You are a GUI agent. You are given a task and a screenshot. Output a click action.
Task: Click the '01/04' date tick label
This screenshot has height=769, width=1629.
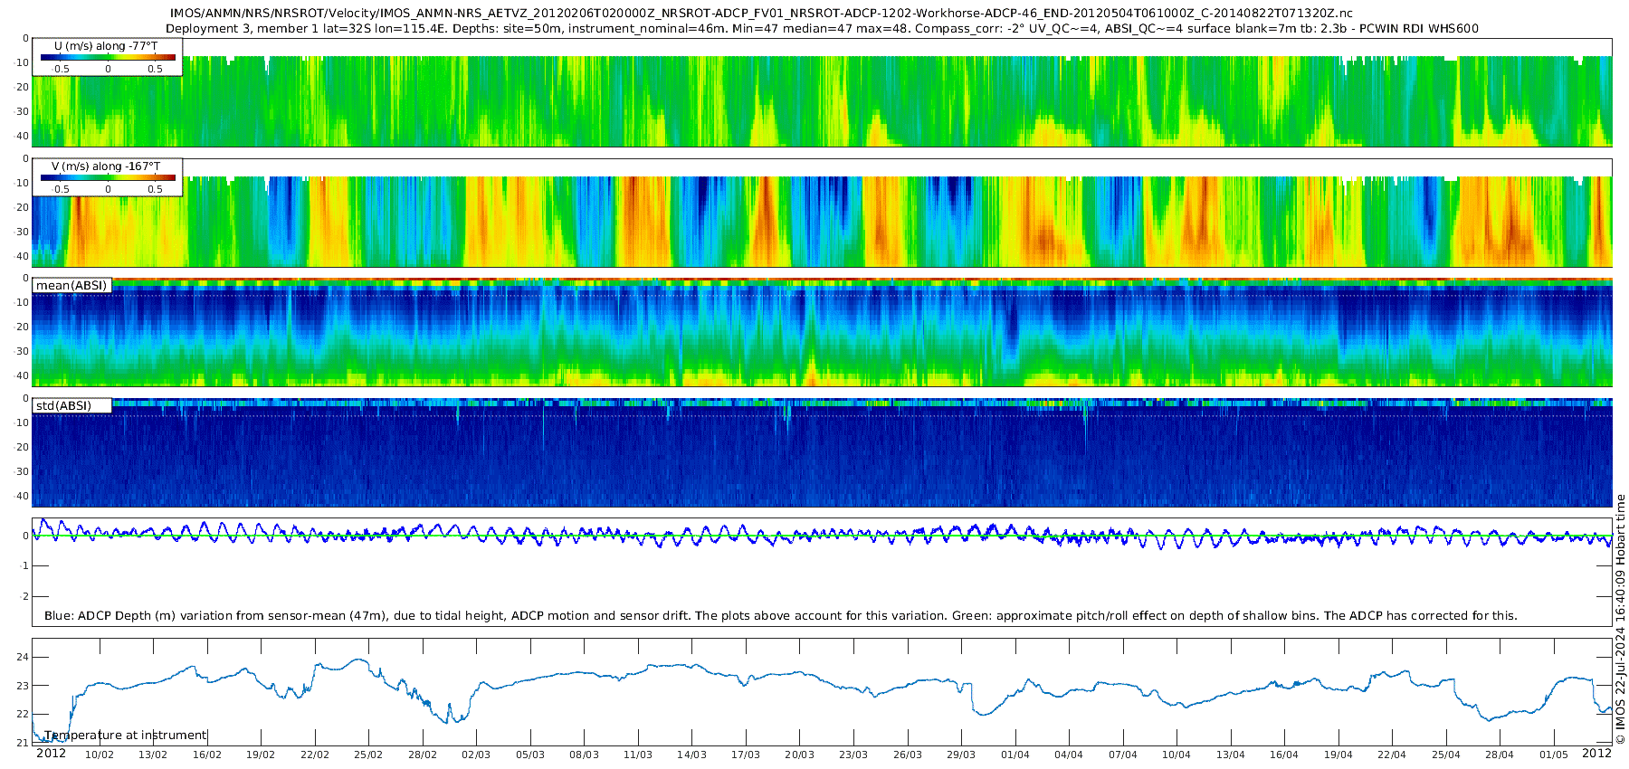pyautogui.click(x=1015, y=755)
